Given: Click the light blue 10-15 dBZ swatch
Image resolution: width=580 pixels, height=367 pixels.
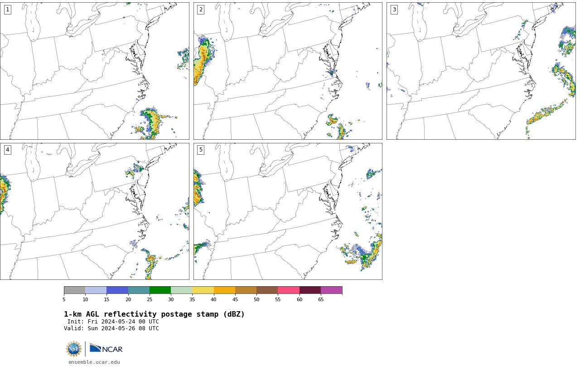Looking at the screenshot, I should (x=96, y=290).
